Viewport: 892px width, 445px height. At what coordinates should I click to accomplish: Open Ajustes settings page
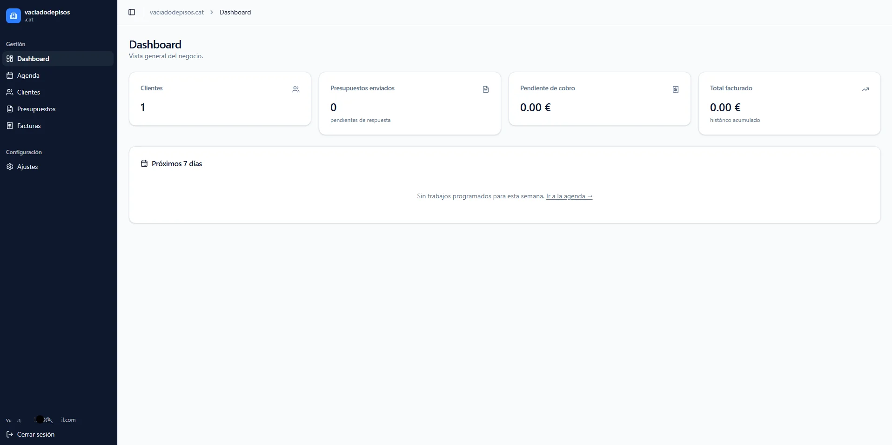58,167
